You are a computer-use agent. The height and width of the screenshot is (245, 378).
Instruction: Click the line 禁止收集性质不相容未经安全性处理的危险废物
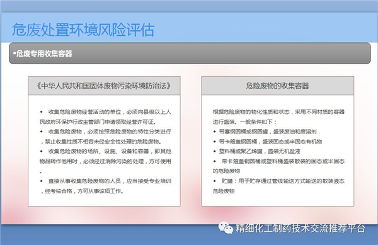(x=101, y=142)
